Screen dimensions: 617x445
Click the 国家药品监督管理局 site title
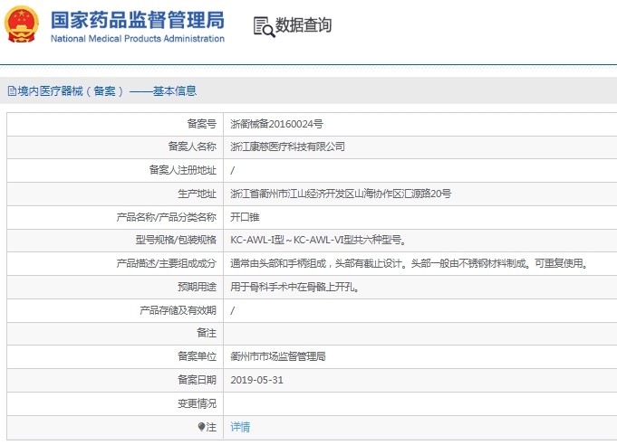point(138,21)
